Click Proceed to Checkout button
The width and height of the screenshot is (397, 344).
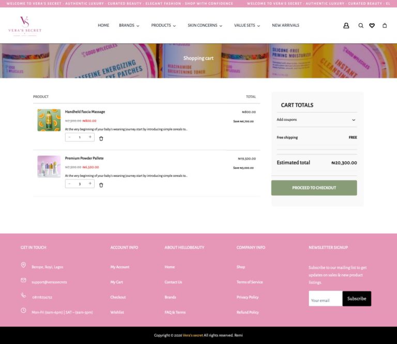point(314,188)
